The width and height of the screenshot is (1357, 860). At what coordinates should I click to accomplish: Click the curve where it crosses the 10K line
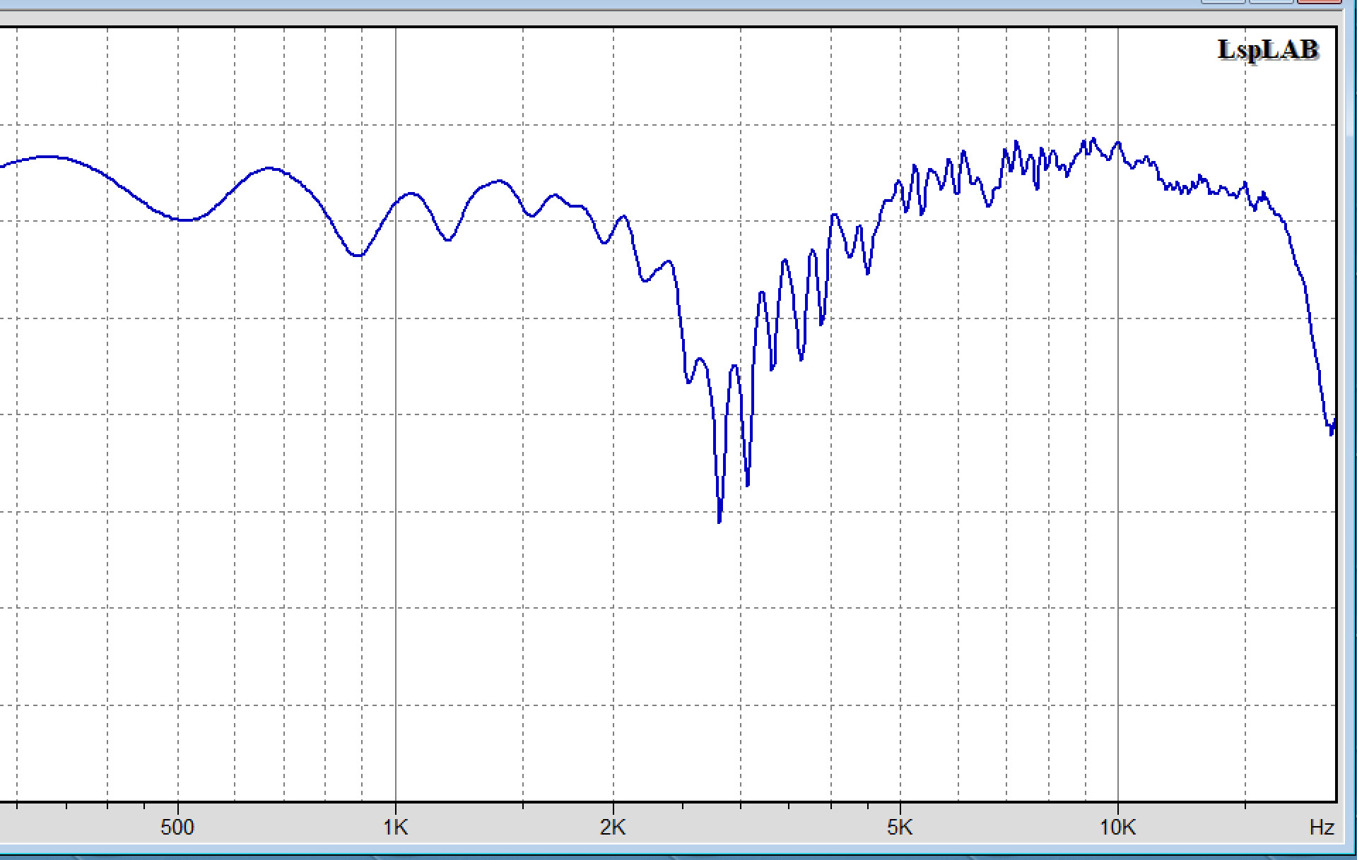pyautogui.click(x=1117, y=143)
